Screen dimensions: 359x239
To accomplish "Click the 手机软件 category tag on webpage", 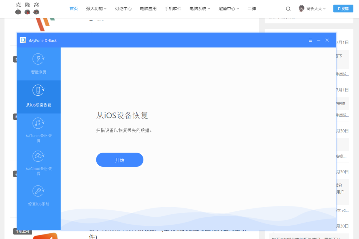I will coord(23,231).
